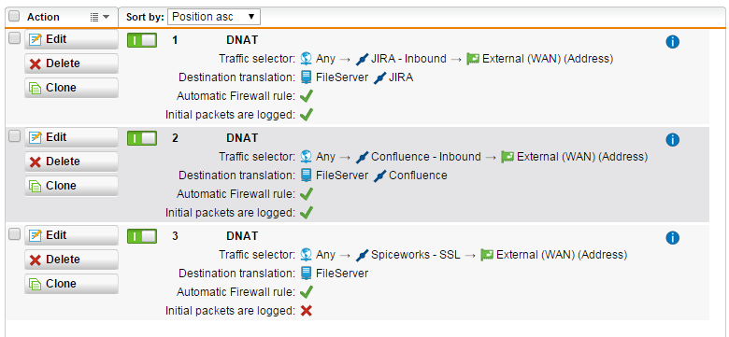
Task: Toggle rule 3 status switch
Action: pyautogui.click(x=142, y=236)
